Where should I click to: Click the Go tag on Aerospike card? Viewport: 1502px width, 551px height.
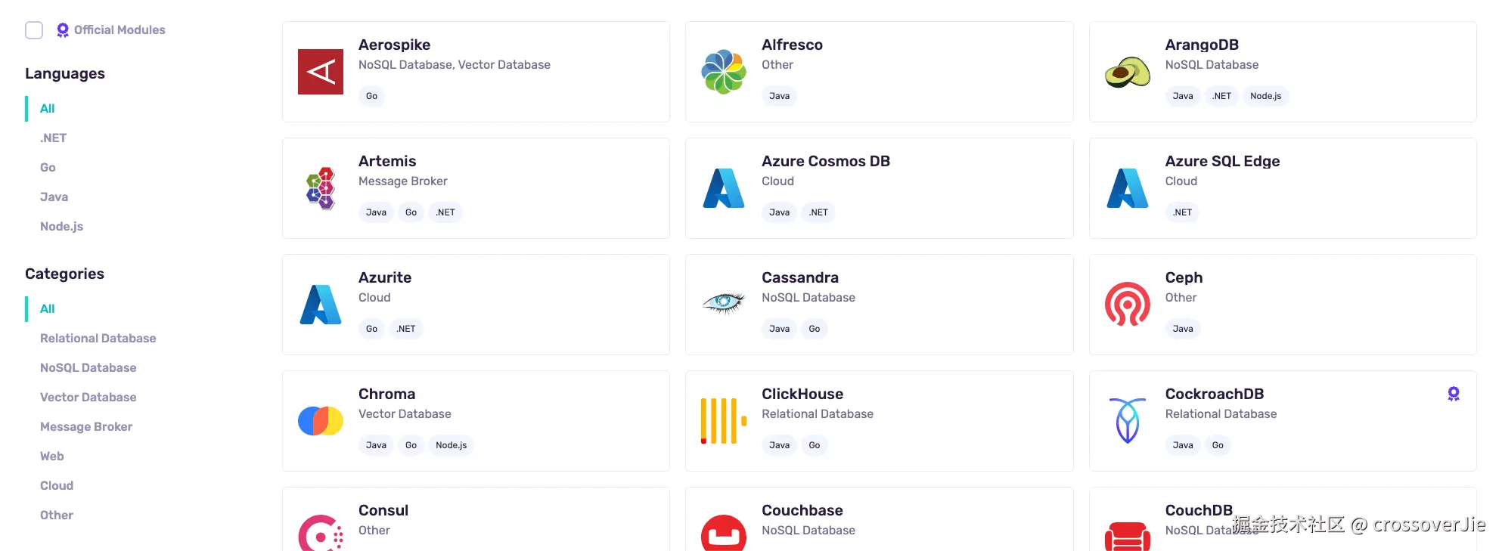coord(371,96)
